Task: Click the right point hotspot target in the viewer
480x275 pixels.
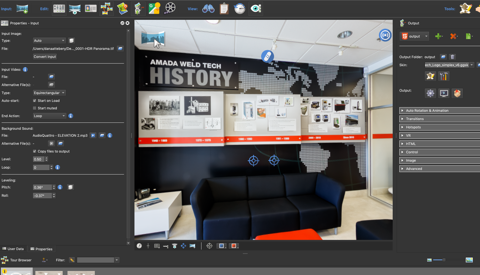Action: [274, 161]
